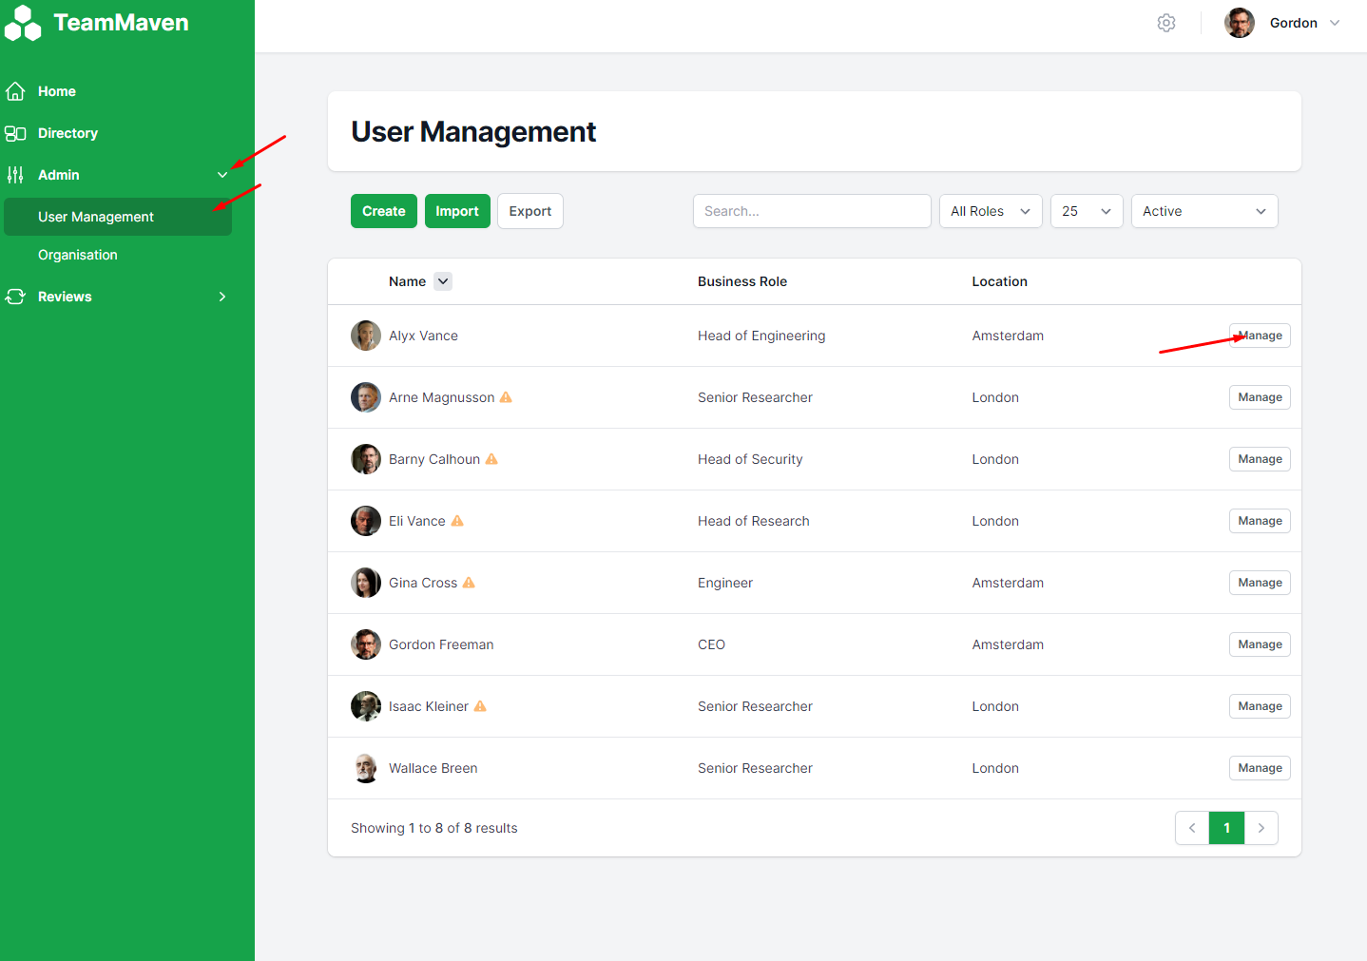Image resolution: width=1367 pixels, height=961 pixels.
Task: Click Gina Cross's avatar
Action: 366,583
